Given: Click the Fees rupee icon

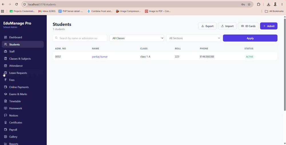Looking at the screenshot, I should coord(5,80).
